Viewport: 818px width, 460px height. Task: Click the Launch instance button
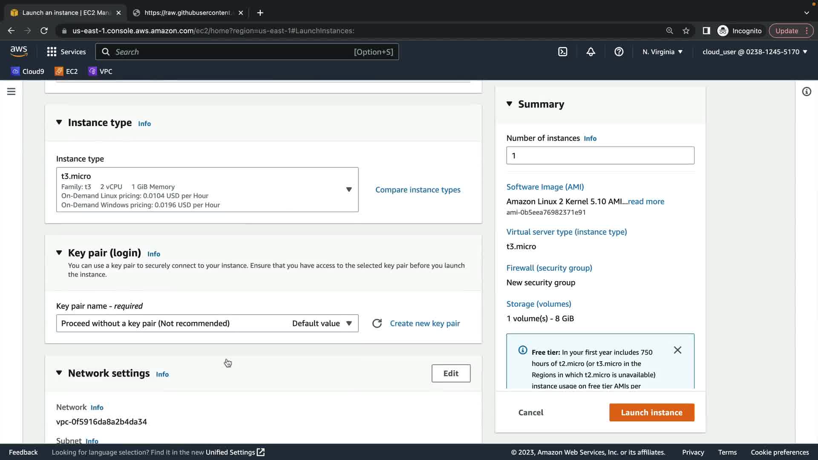pos(651,412)
